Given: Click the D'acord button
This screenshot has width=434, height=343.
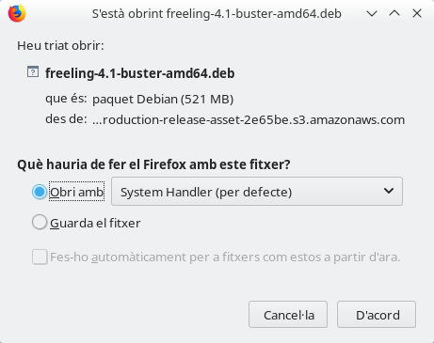Looking at the screenshot, I should tap(377, 315).
